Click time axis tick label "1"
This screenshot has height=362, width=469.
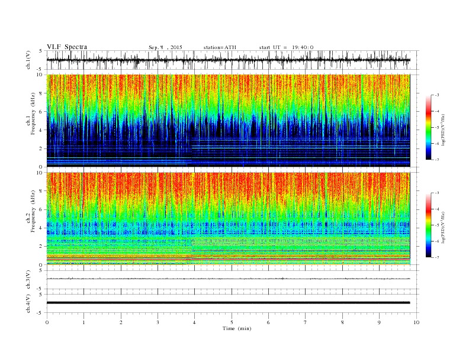(x=83, y=322)
